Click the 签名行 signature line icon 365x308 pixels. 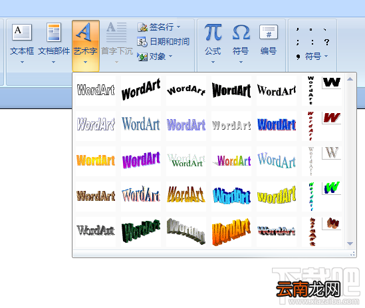point(142,27)
